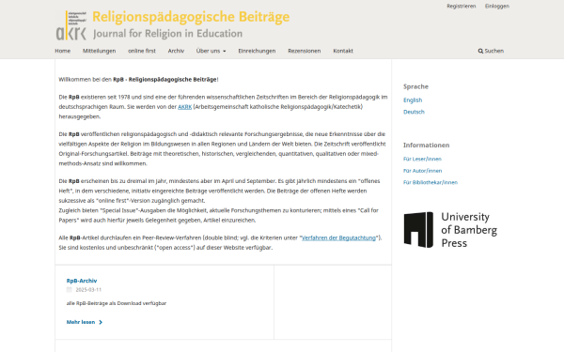Open the Verfahren der Begutachtung link
This screenshot has height=352, width=564.
(338, 237)
